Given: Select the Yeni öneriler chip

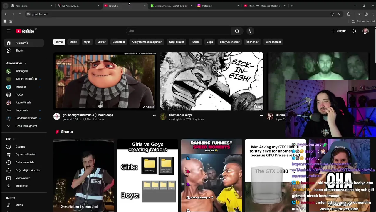Looking at the screenshot, I should tap(273, 42).
